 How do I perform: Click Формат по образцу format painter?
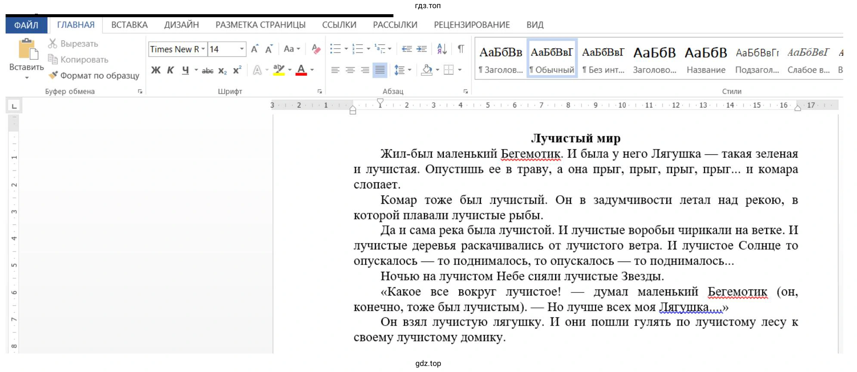point(94,75)
